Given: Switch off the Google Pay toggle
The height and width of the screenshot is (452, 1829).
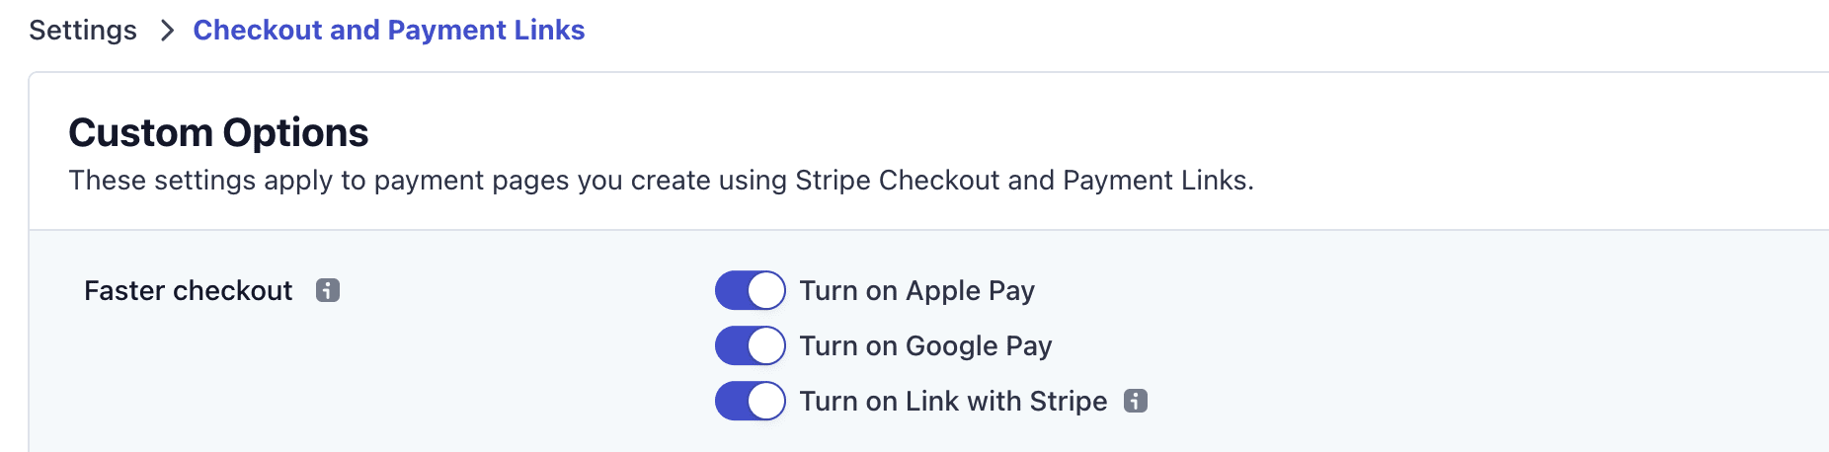Looking at the screenshot, I should (751, 345).
